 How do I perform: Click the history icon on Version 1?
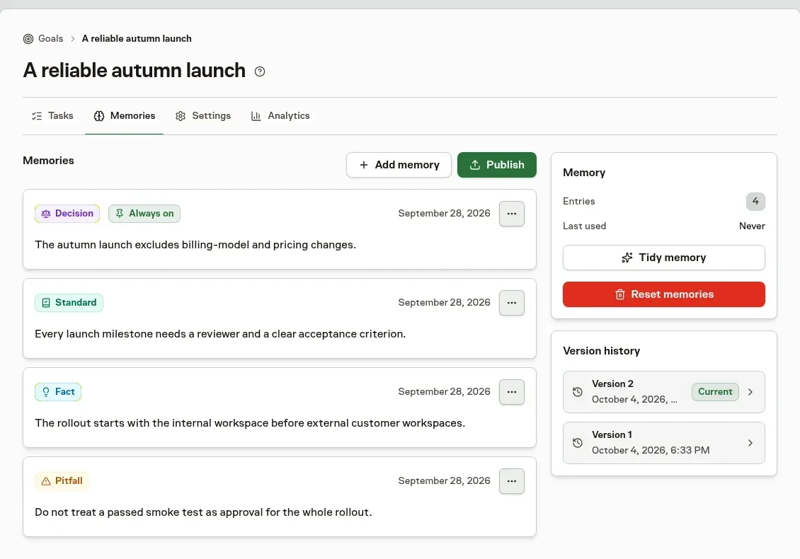coord(578,443)
